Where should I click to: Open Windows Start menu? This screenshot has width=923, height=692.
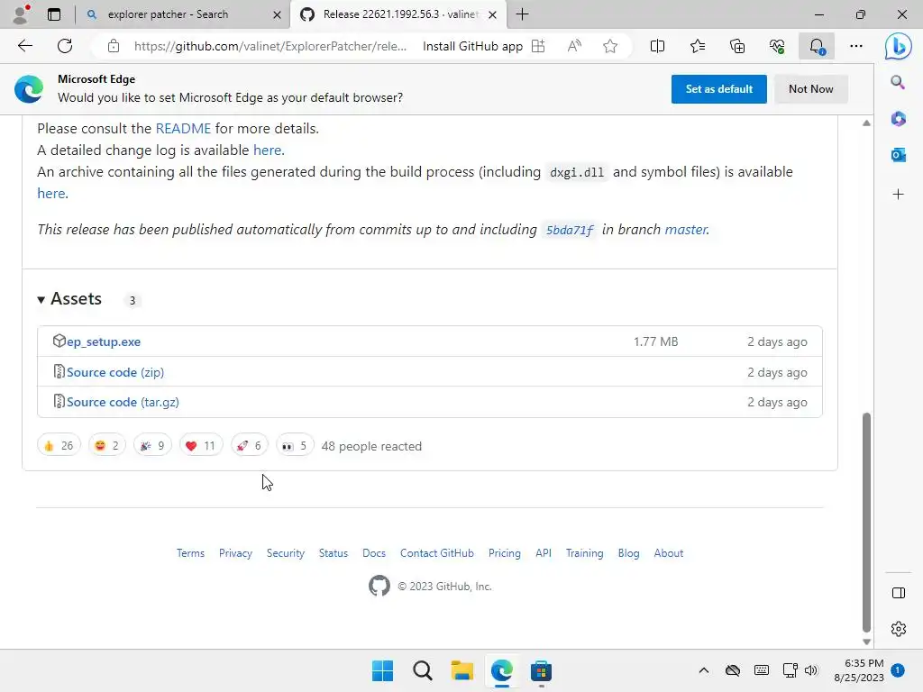tap(382, 670)
